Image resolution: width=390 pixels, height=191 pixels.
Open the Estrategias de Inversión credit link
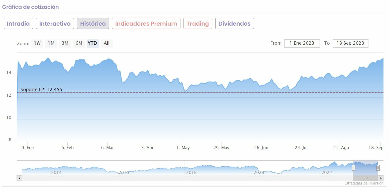coord(364,183)
